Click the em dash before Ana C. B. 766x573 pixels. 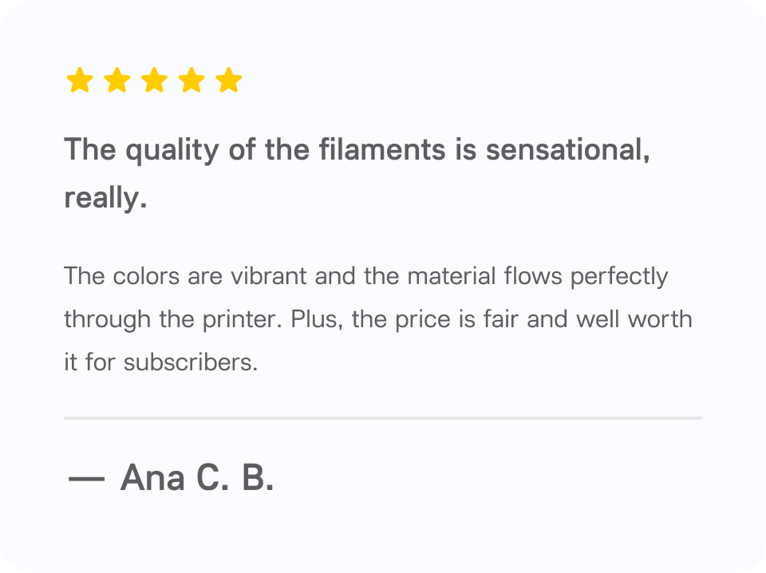(x=86, y=479)
